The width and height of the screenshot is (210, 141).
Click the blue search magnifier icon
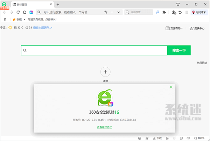157,12
